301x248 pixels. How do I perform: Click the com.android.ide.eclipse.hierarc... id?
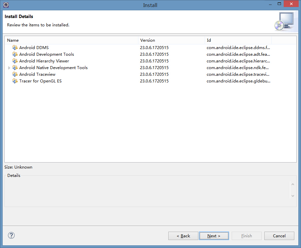[x=238, y=61]
